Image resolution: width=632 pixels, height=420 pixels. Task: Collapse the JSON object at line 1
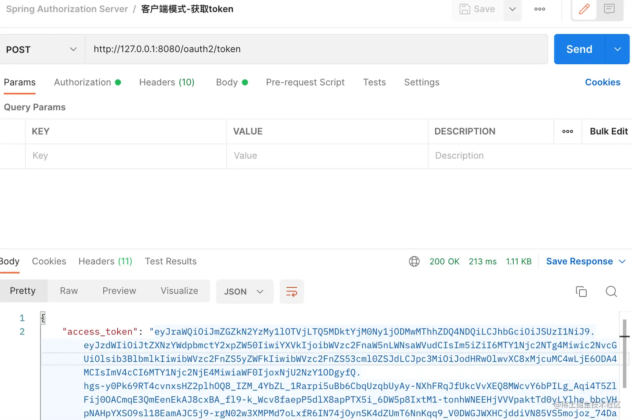click(x=43, y=318)
